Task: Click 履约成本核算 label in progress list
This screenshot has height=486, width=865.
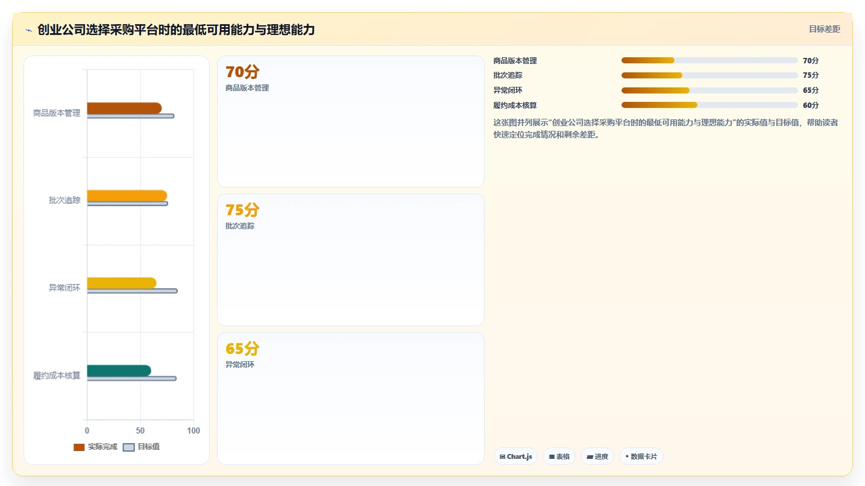Action: 515,105
